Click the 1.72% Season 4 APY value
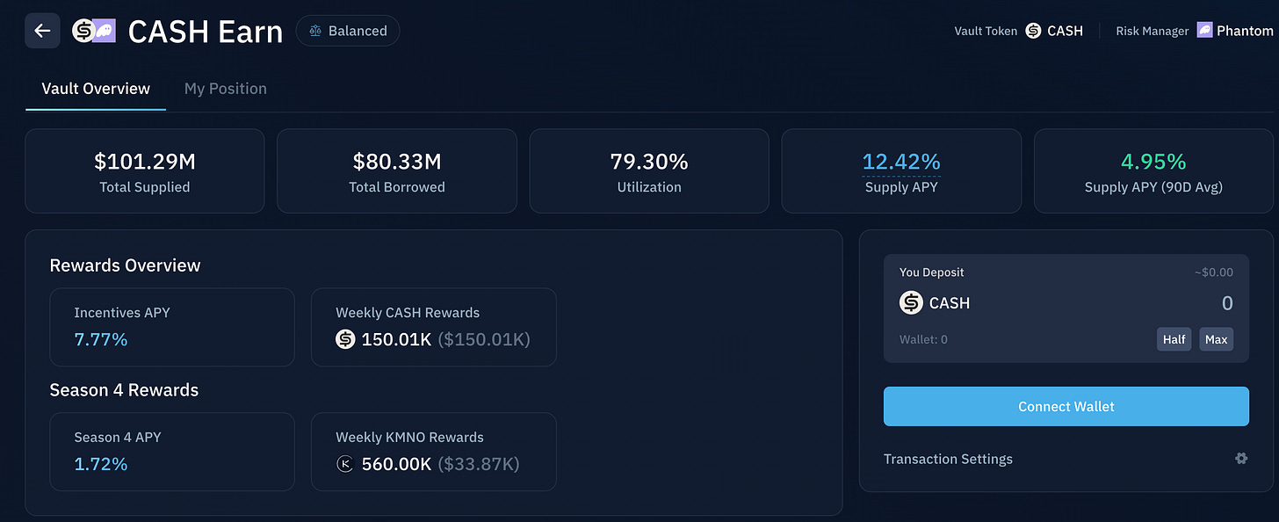 click(x=101, y=464)
